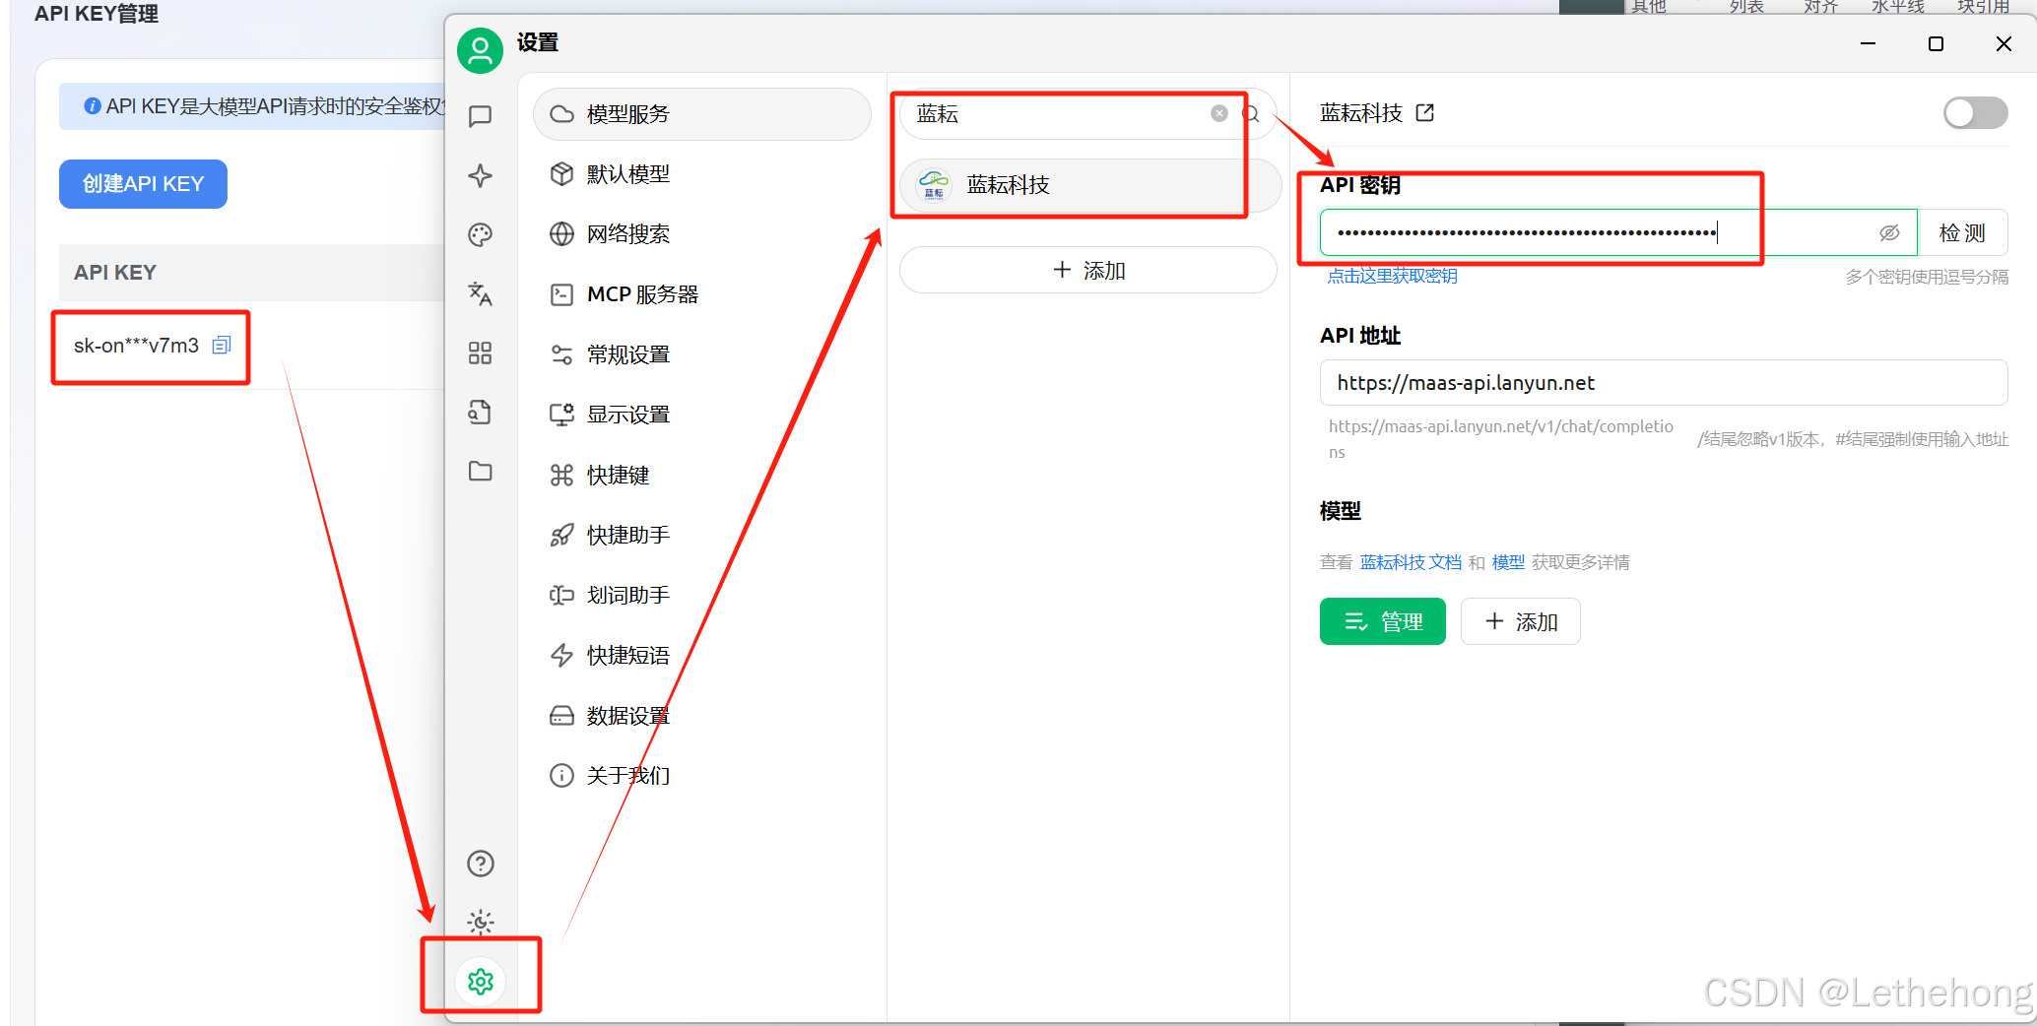The height and width of the screenshot is (1026, 2037).
Task: Open the help question mark icon
Action: [480, 864]
